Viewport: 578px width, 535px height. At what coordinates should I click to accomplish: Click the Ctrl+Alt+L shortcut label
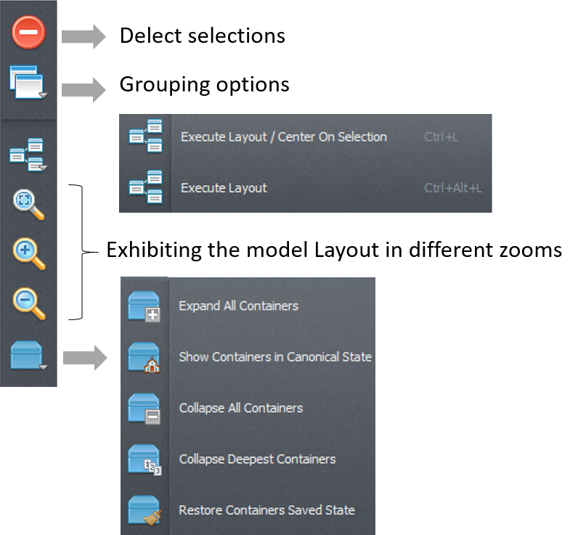coord(452,188)
